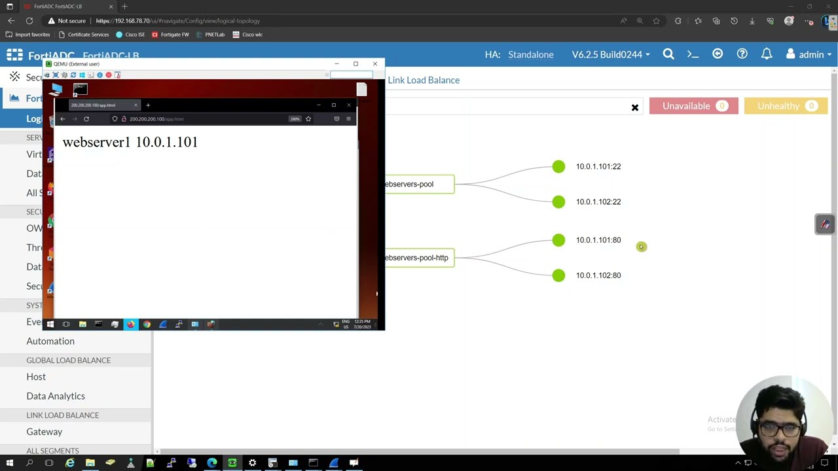This screenshot has height=471, width=838.
Task: Click the host taskbar settings gear icon
Action: tap(252, 463)
